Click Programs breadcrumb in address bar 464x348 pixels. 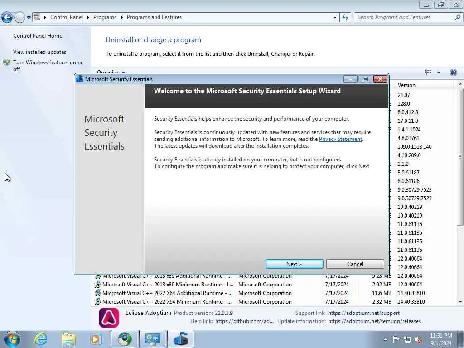click(x=105, y=17)
